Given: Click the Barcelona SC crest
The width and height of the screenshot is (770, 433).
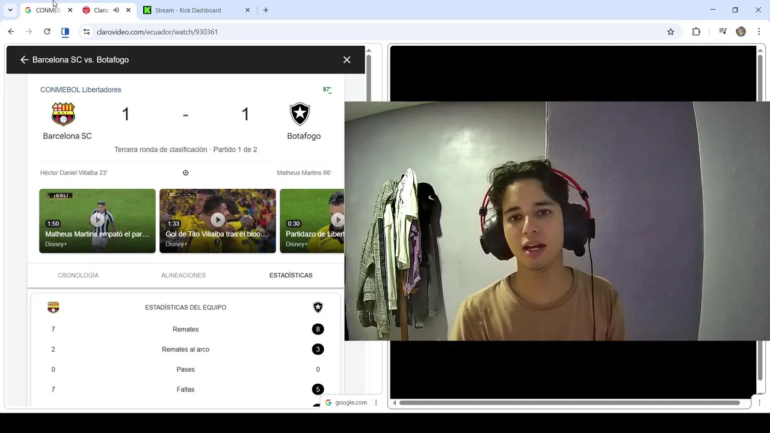Looking at the screenshot, I should 63,114.
